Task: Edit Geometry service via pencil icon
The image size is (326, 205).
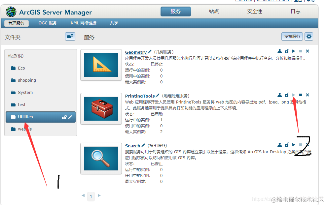Action: click(150, 52)
